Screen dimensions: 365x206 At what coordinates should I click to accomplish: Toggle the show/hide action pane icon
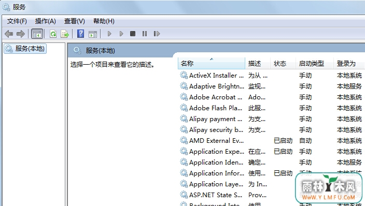coord(93,34)
